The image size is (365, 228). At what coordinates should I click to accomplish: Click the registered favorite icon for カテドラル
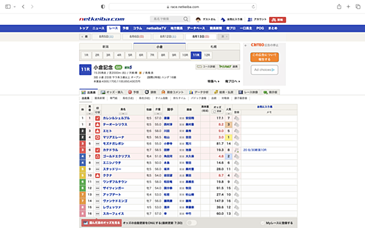(x=237, y=150)
